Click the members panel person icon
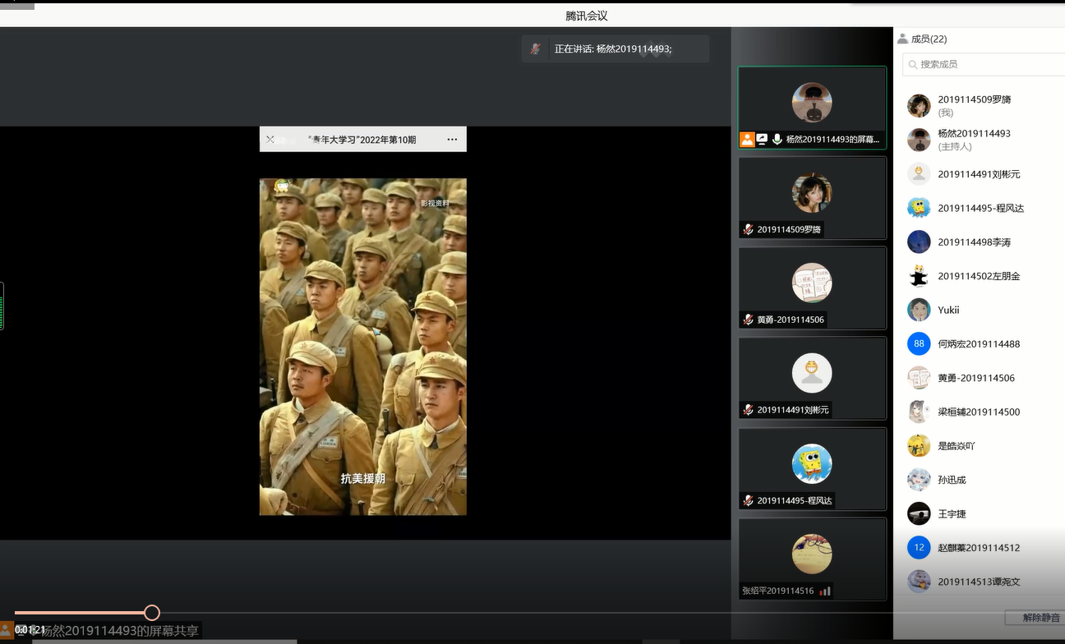Image resolution: width=1065 pixels, height=644 pixels. pos(902,39)
